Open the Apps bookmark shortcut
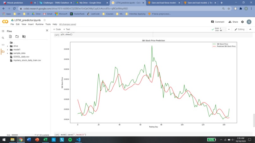The image size is (255, 143). pyautogui.click(x=7, y=14)
